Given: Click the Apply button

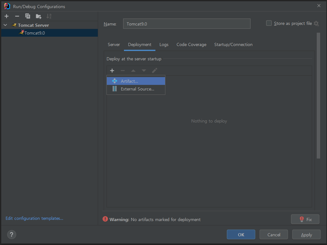Looking at the screenshot, I should pyautogui.click(x=306, y=235).
